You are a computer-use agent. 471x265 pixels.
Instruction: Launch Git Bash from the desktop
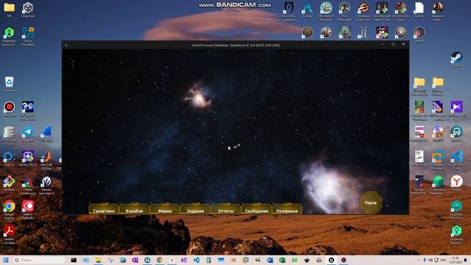(9, 183)
